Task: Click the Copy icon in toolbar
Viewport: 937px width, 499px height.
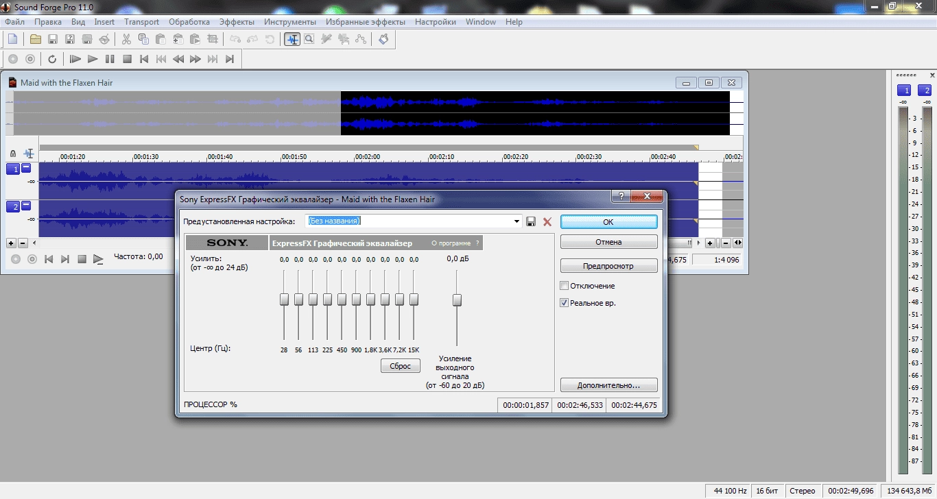Action: (144, 39)
